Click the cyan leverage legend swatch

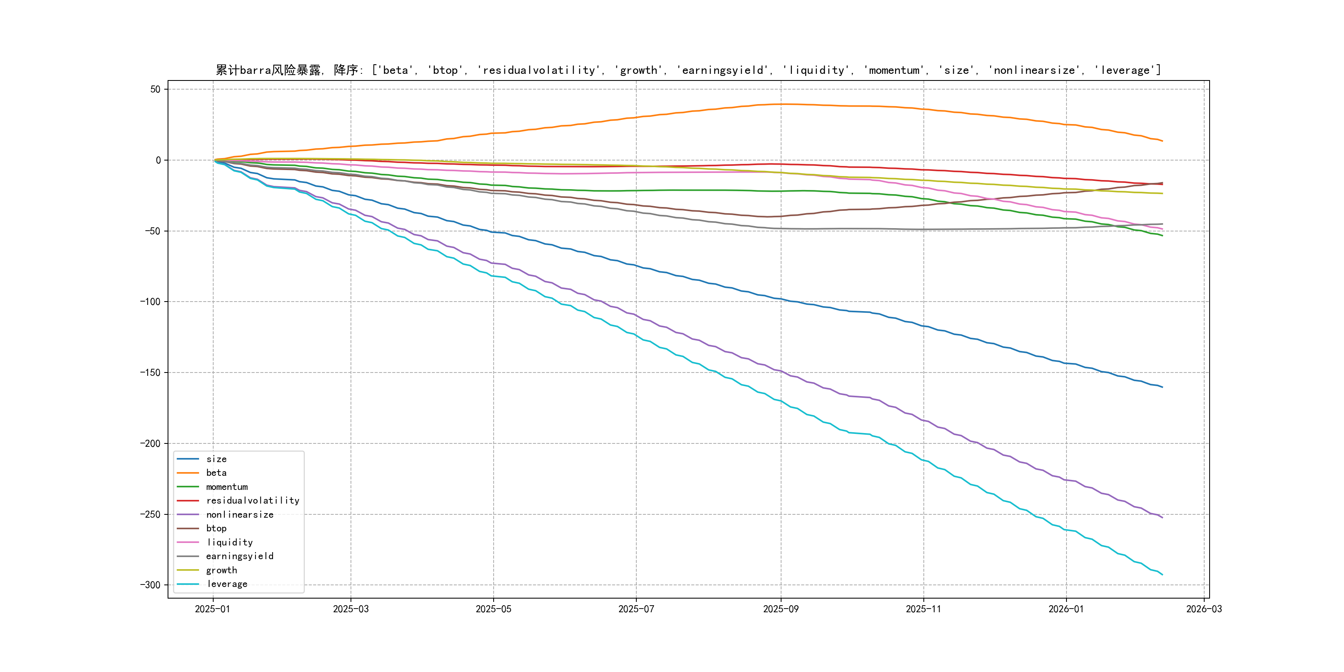pos(188,584)
